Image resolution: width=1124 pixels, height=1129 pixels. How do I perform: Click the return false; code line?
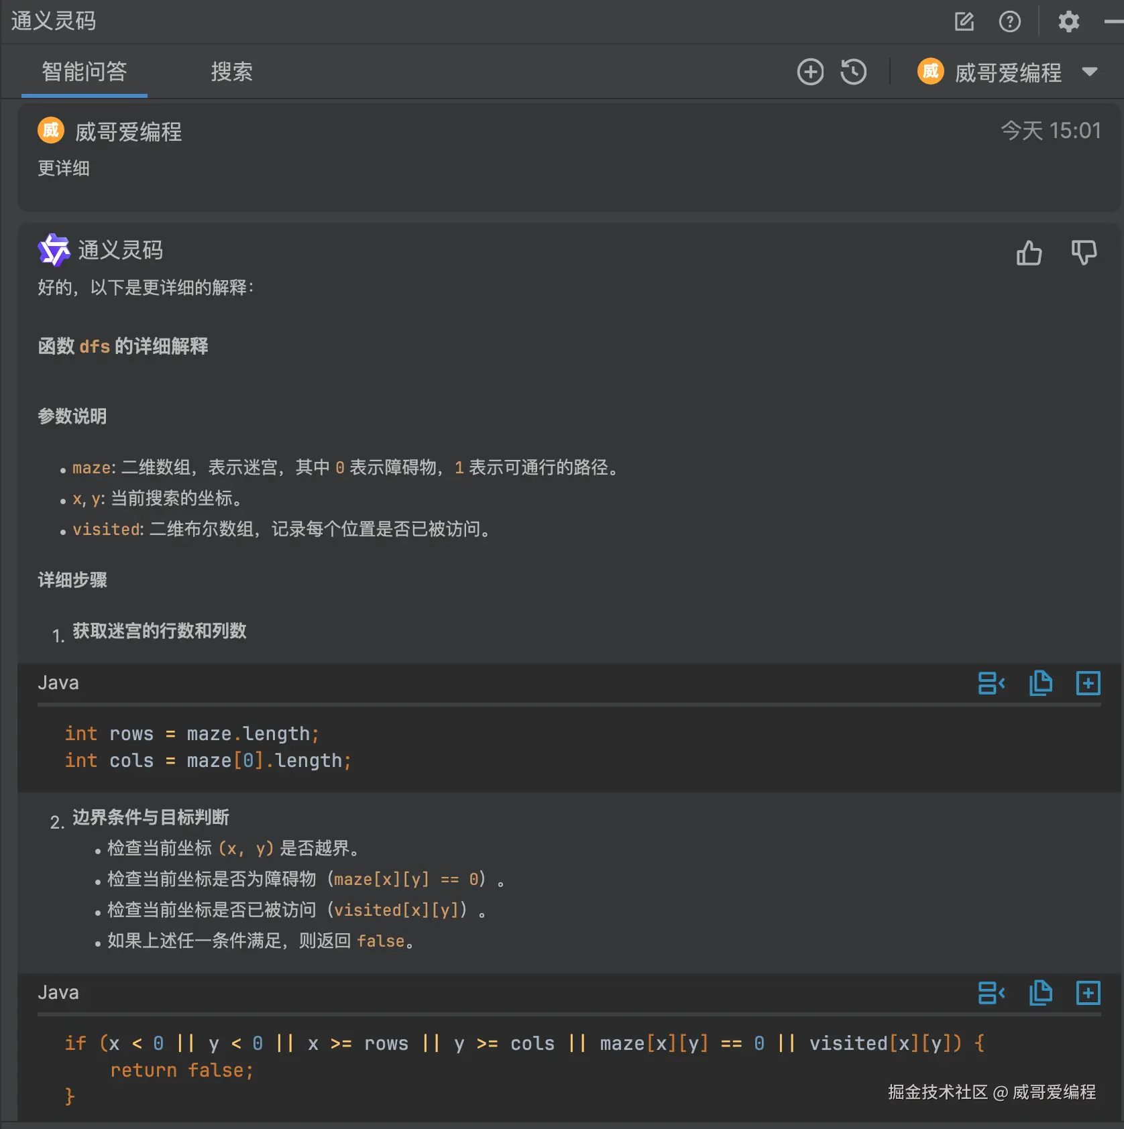[182, 1071]
